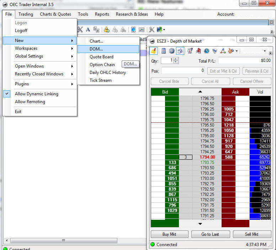The width and height of the screenshot is (276, 250).
Task: Open the Help menu
Action: pos(159,14)
